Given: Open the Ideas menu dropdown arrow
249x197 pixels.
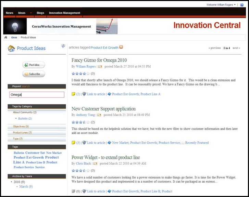Looking at the screenshot, I should tap(31, 13).
